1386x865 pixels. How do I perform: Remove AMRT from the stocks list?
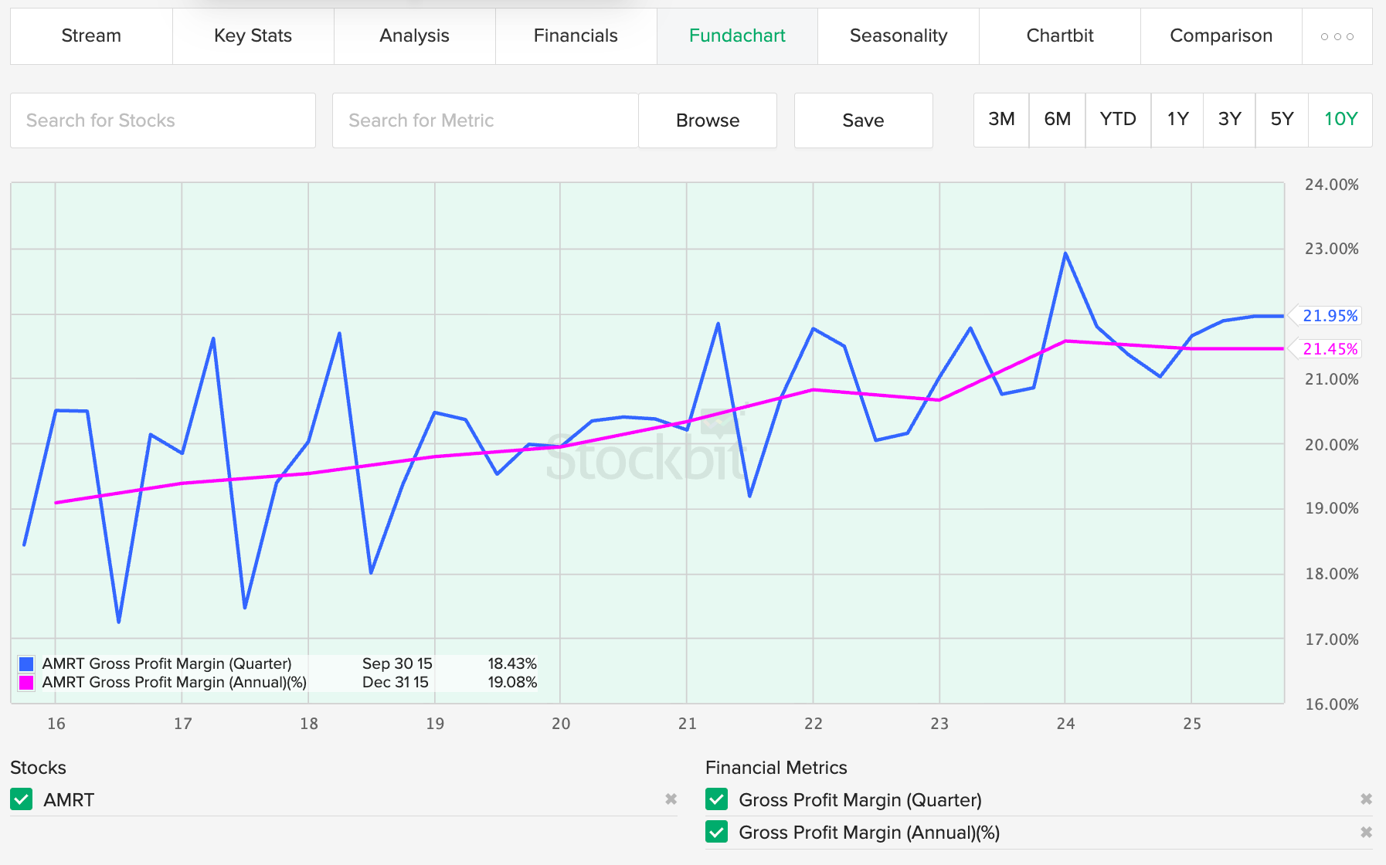click(x=671, y=799)
